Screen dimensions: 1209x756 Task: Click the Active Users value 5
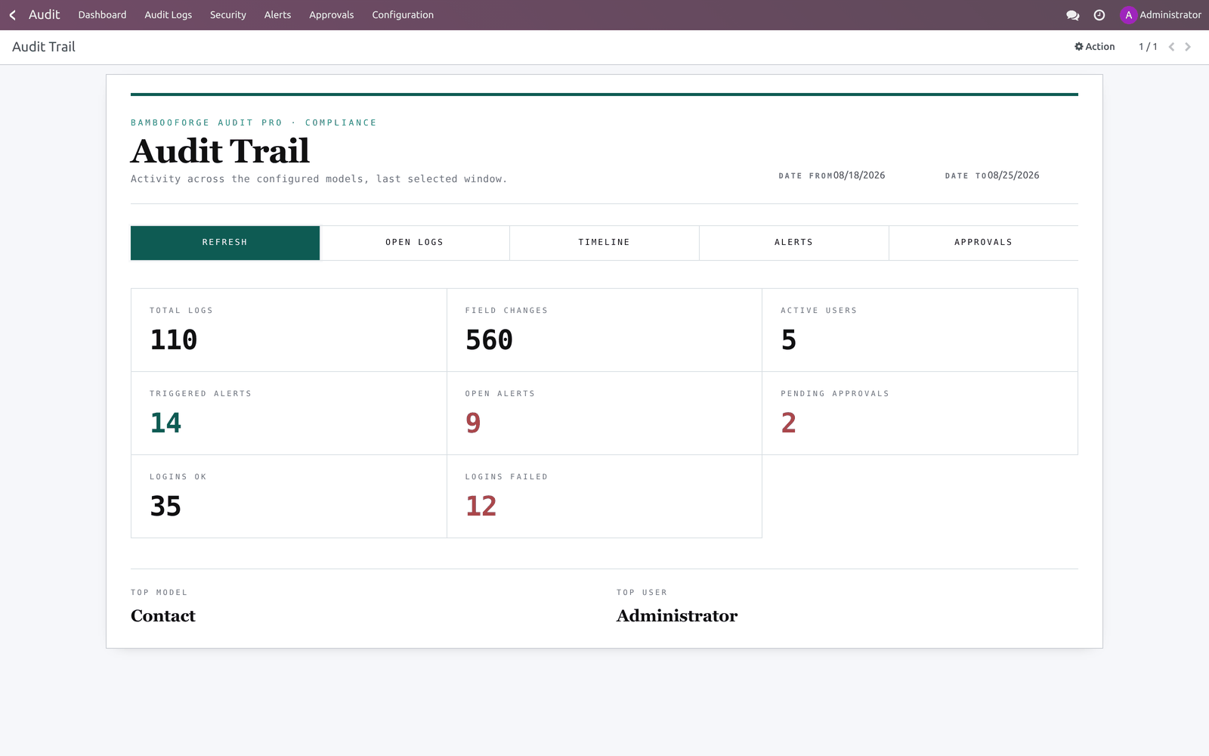point(789,340)
